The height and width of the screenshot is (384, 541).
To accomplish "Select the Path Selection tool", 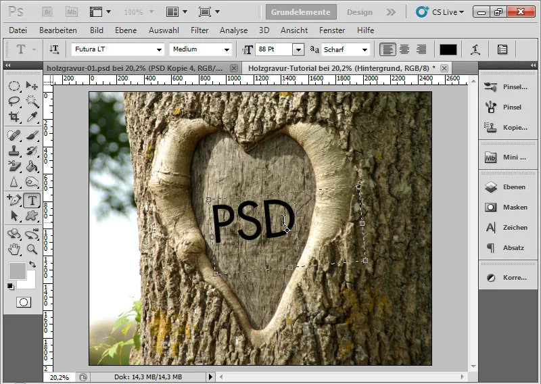I will coord(14,216).
